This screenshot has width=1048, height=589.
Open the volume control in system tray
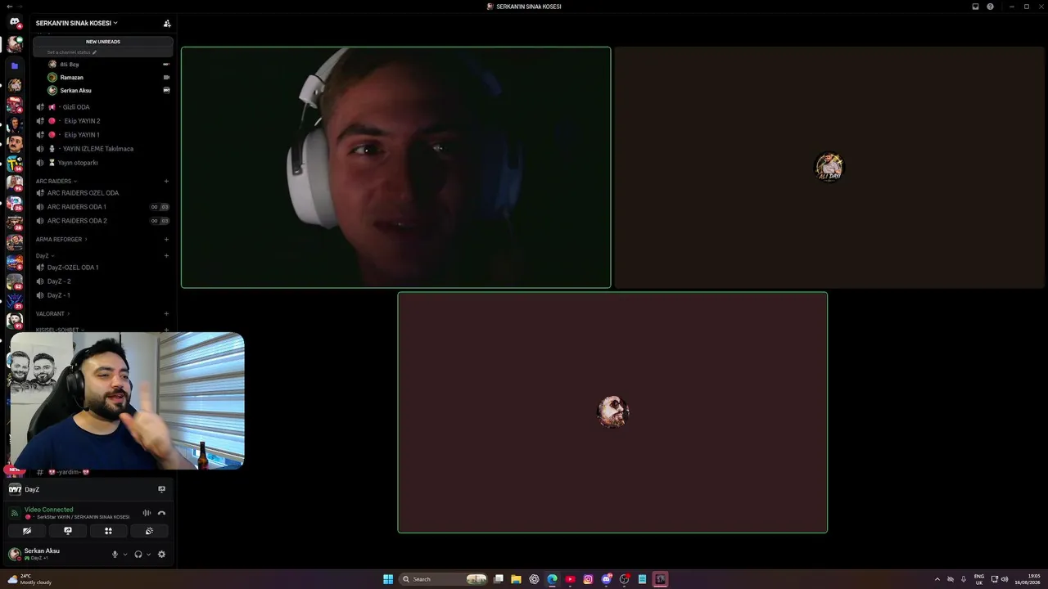pyautogui.click(x=1005, y=579)
